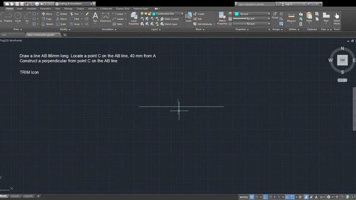The height and width of the screenshot is (200, 356).
Task: Expand the Modify panel
Action: point(65,29)
